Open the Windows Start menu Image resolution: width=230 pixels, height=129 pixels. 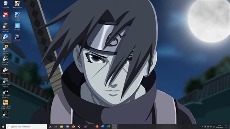tap(3, 126)
